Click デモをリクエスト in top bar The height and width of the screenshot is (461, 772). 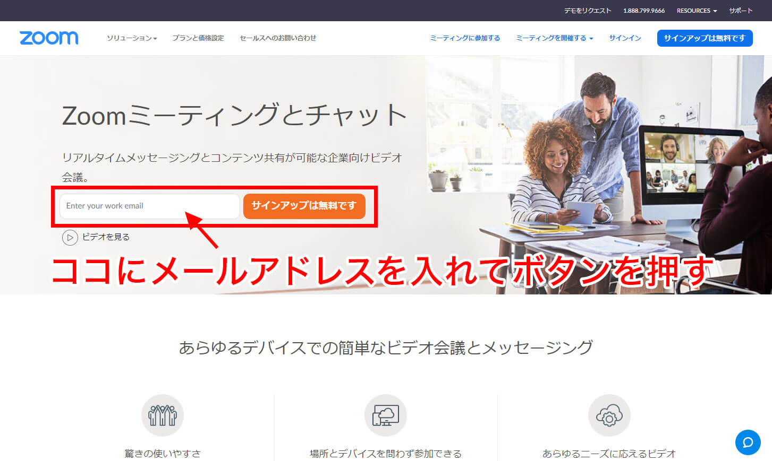588,11
